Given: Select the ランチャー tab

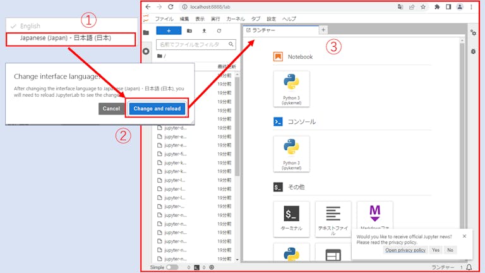Looking at the screenshot, I should coord(280,30).
